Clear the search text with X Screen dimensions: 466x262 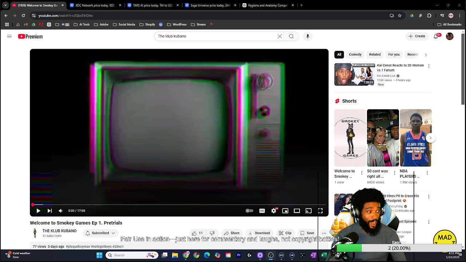click(x=280, y=36)
